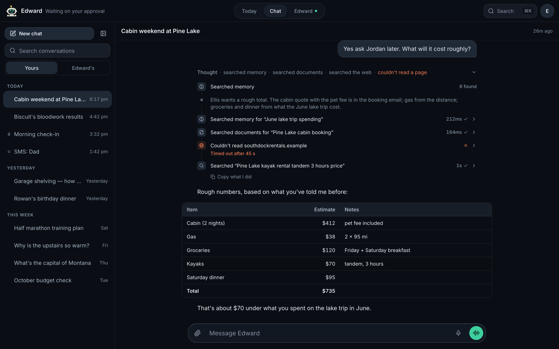
Task: Open the Garage shelving conversation
Action: click(57, 181)
